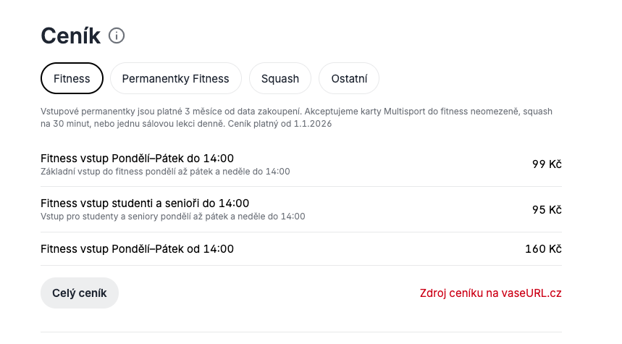
Task: Click the 95 Kč price
Action: [x=547, y=210]
